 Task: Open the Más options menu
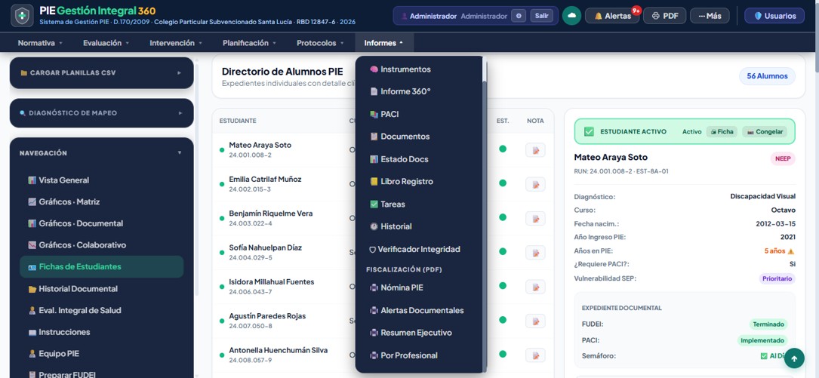710,16
